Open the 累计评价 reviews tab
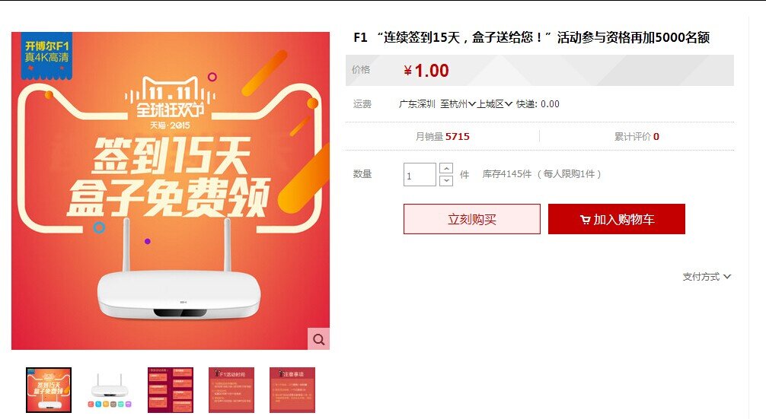This screenshot has width=766, height=419. (x=637, y=137)
